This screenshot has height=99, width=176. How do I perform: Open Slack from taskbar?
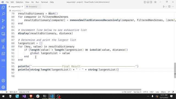tap(38, 96)
